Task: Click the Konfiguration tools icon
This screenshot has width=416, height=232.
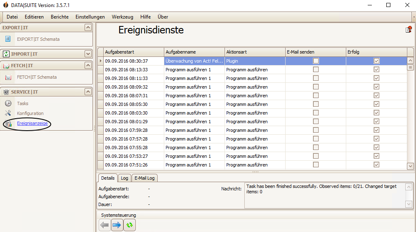Action: pyautogui.click(x=8, y=113)
